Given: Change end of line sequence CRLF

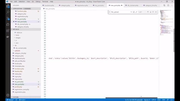Looking at the screenshot, I should click(159, 100).
